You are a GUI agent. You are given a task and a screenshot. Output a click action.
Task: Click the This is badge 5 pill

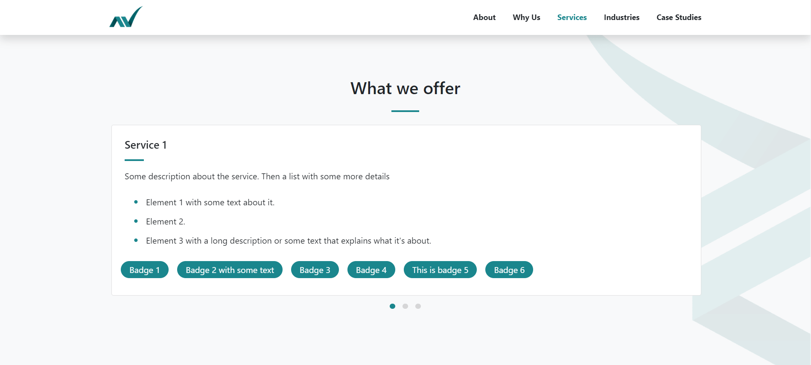pos(440,270)
